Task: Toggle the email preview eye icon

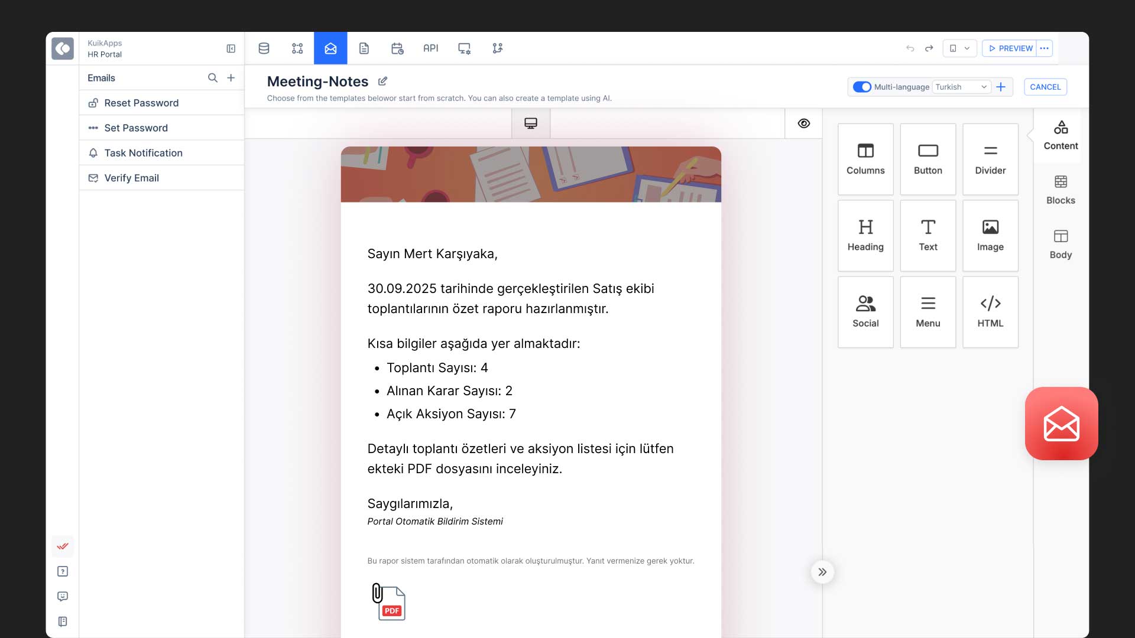Action: point(803,123)
